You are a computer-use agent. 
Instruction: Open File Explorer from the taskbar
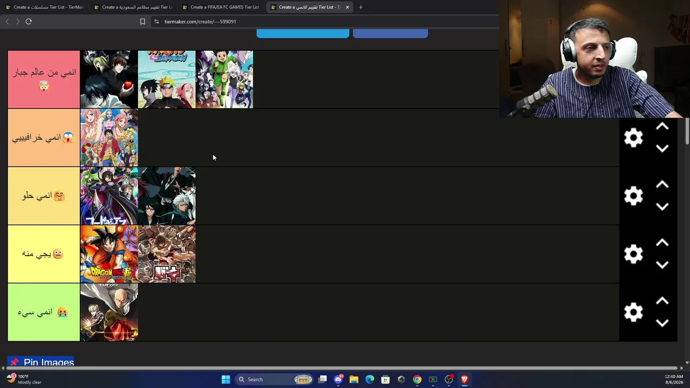(354, 379)
